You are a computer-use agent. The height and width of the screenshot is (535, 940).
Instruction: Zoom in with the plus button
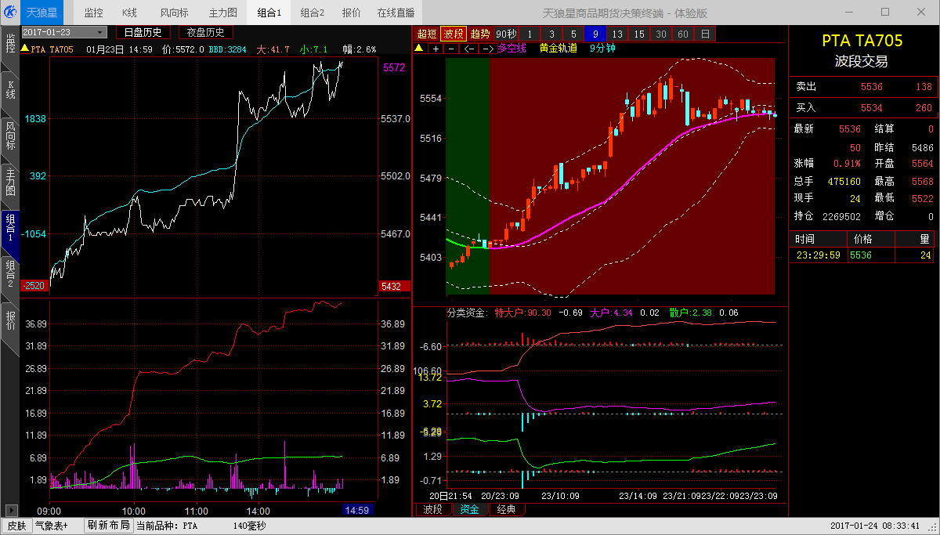coord(436,49)
